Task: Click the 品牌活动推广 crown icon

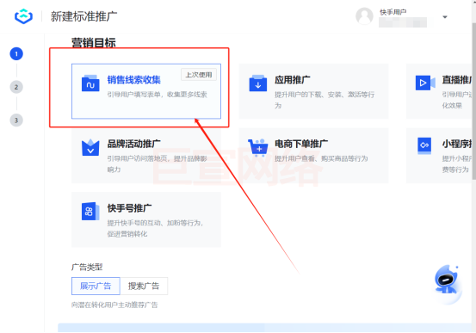Action: pos(90,147)
